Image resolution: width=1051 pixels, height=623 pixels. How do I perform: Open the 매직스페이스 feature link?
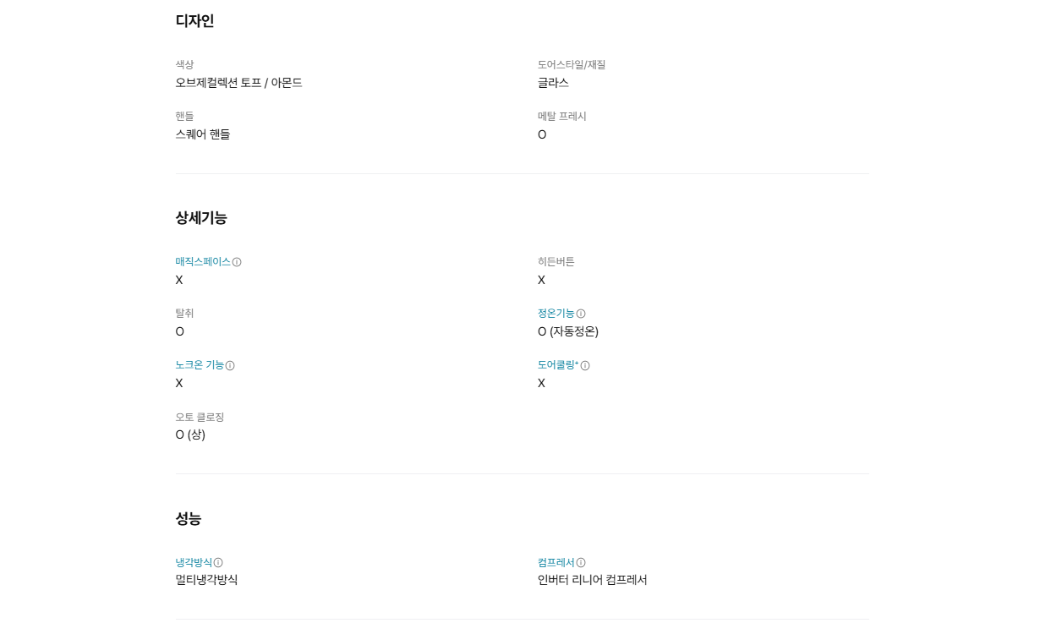(203, 262)
